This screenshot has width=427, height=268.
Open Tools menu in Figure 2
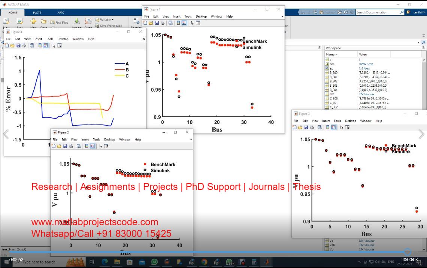tap(96, 139)
